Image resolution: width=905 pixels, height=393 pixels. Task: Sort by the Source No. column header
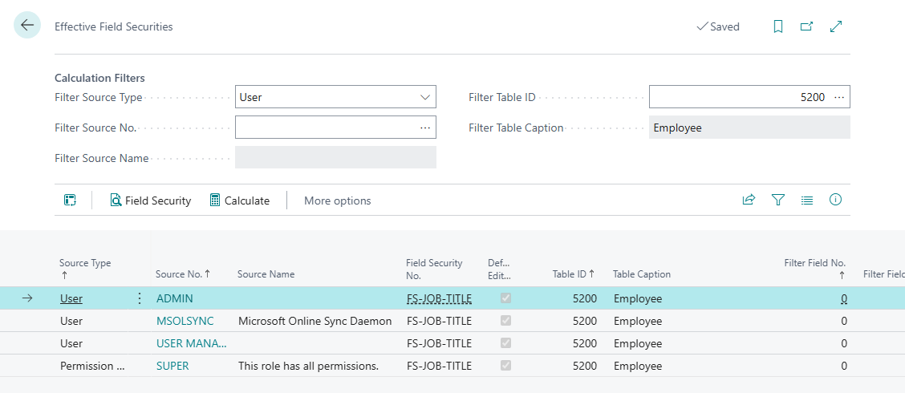point(183,274)
